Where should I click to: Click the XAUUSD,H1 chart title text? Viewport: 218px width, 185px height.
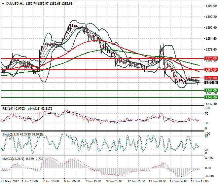click(14, 3)
